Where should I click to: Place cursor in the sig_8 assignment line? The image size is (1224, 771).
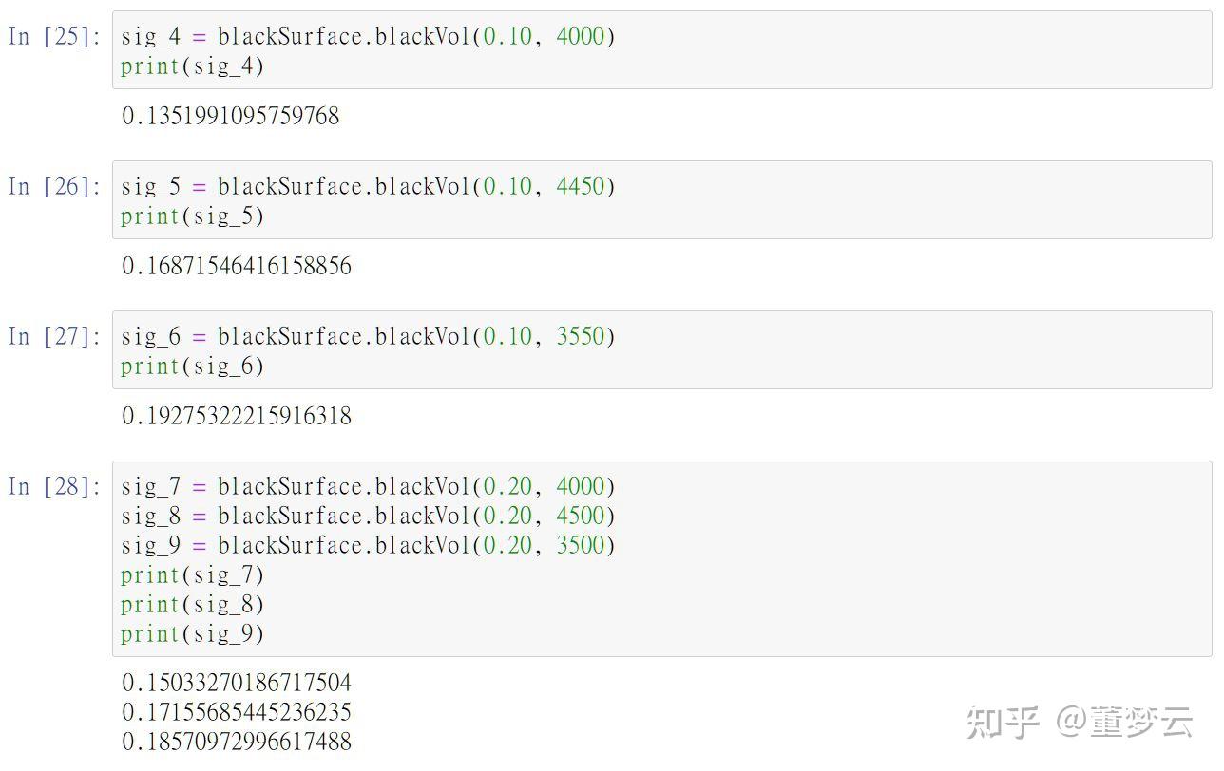(x=369, y=517)
